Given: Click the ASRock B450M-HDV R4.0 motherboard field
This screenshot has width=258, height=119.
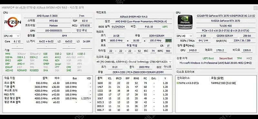Looking at the screenshot, I should [x=134, y=17].
